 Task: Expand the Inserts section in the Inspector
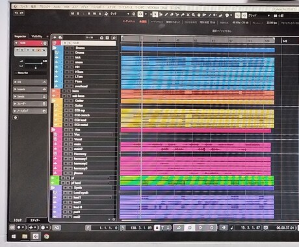pyautogui.click(x=31, y=89)
